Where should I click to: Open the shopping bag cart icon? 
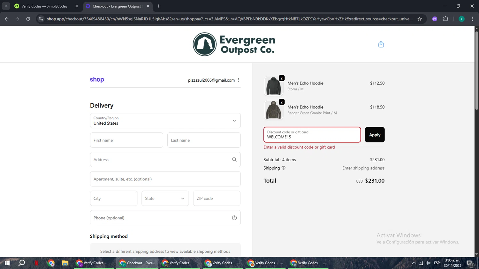(381, 44)
